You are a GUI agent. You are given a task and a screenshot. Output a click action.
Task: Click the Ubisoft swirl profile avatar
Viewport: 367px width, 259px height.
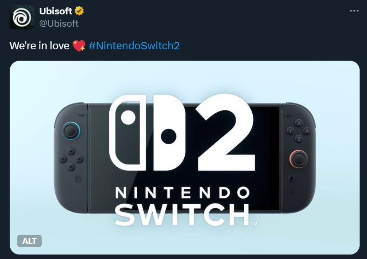[x=22, y=17]
